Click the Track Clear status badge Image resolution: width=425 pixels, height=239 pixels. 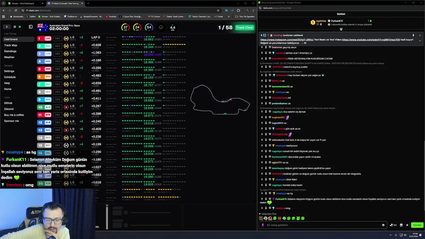[x=244, y=28]
